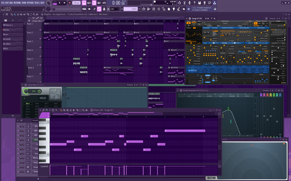Screen dimensions: 291x181
Task: Click the wrench tool icon in piano roll
Action: [44, 110]
